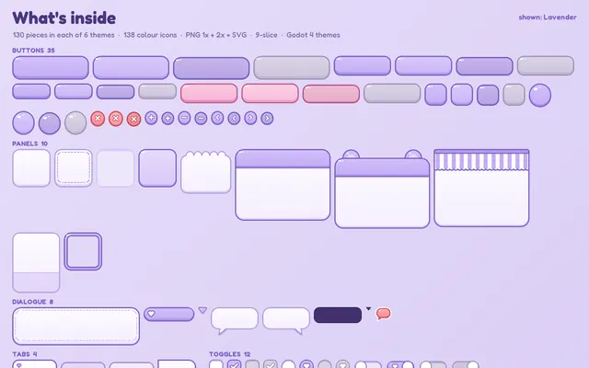Click the large gray disabled button in top row
Image resolution: width=589 pixels, height=368 pixels.
tap(292, 67)
